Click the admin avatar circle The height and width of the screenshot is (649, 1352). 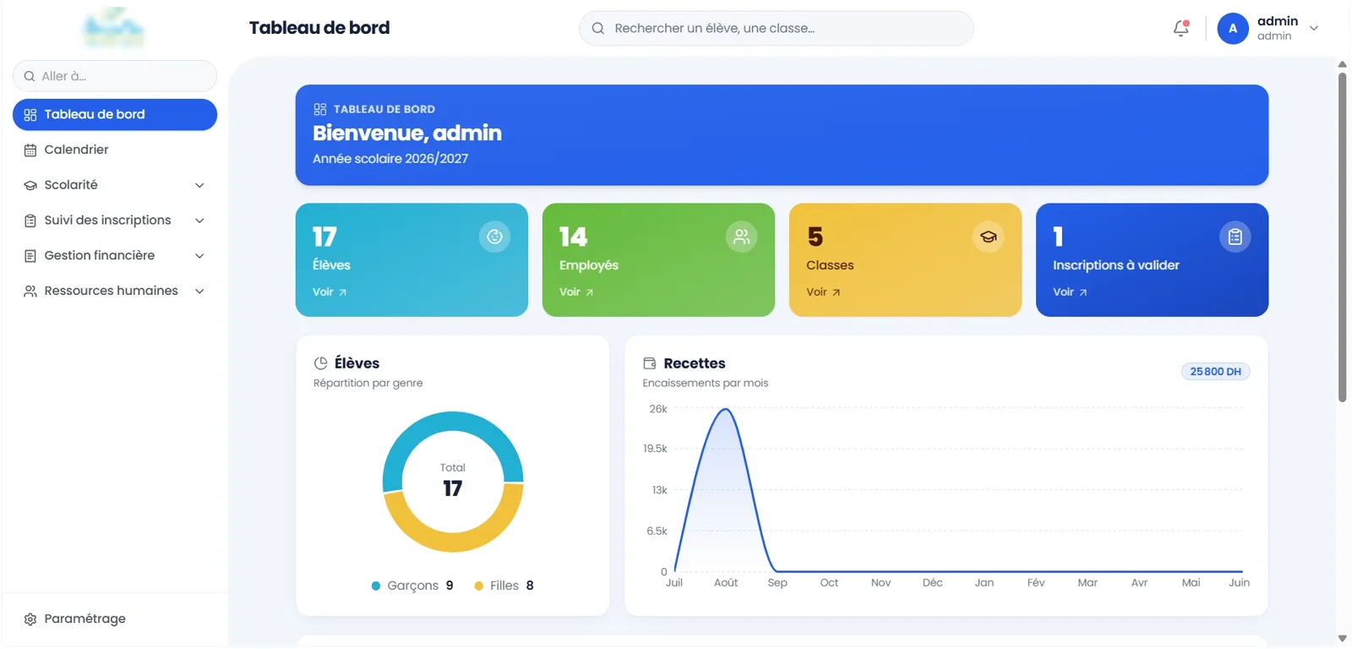click(1233, 29)
